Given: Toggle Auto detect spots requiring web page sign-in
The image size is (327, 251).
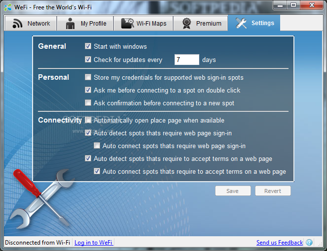Looking at the screenshot, I should [x=88, y=133].
